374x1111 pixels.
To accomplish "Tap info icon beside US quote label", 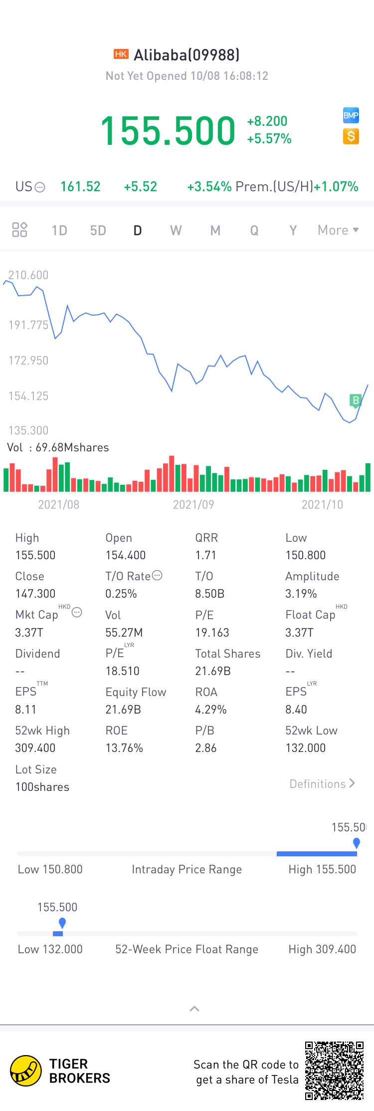I will (40, 187).
